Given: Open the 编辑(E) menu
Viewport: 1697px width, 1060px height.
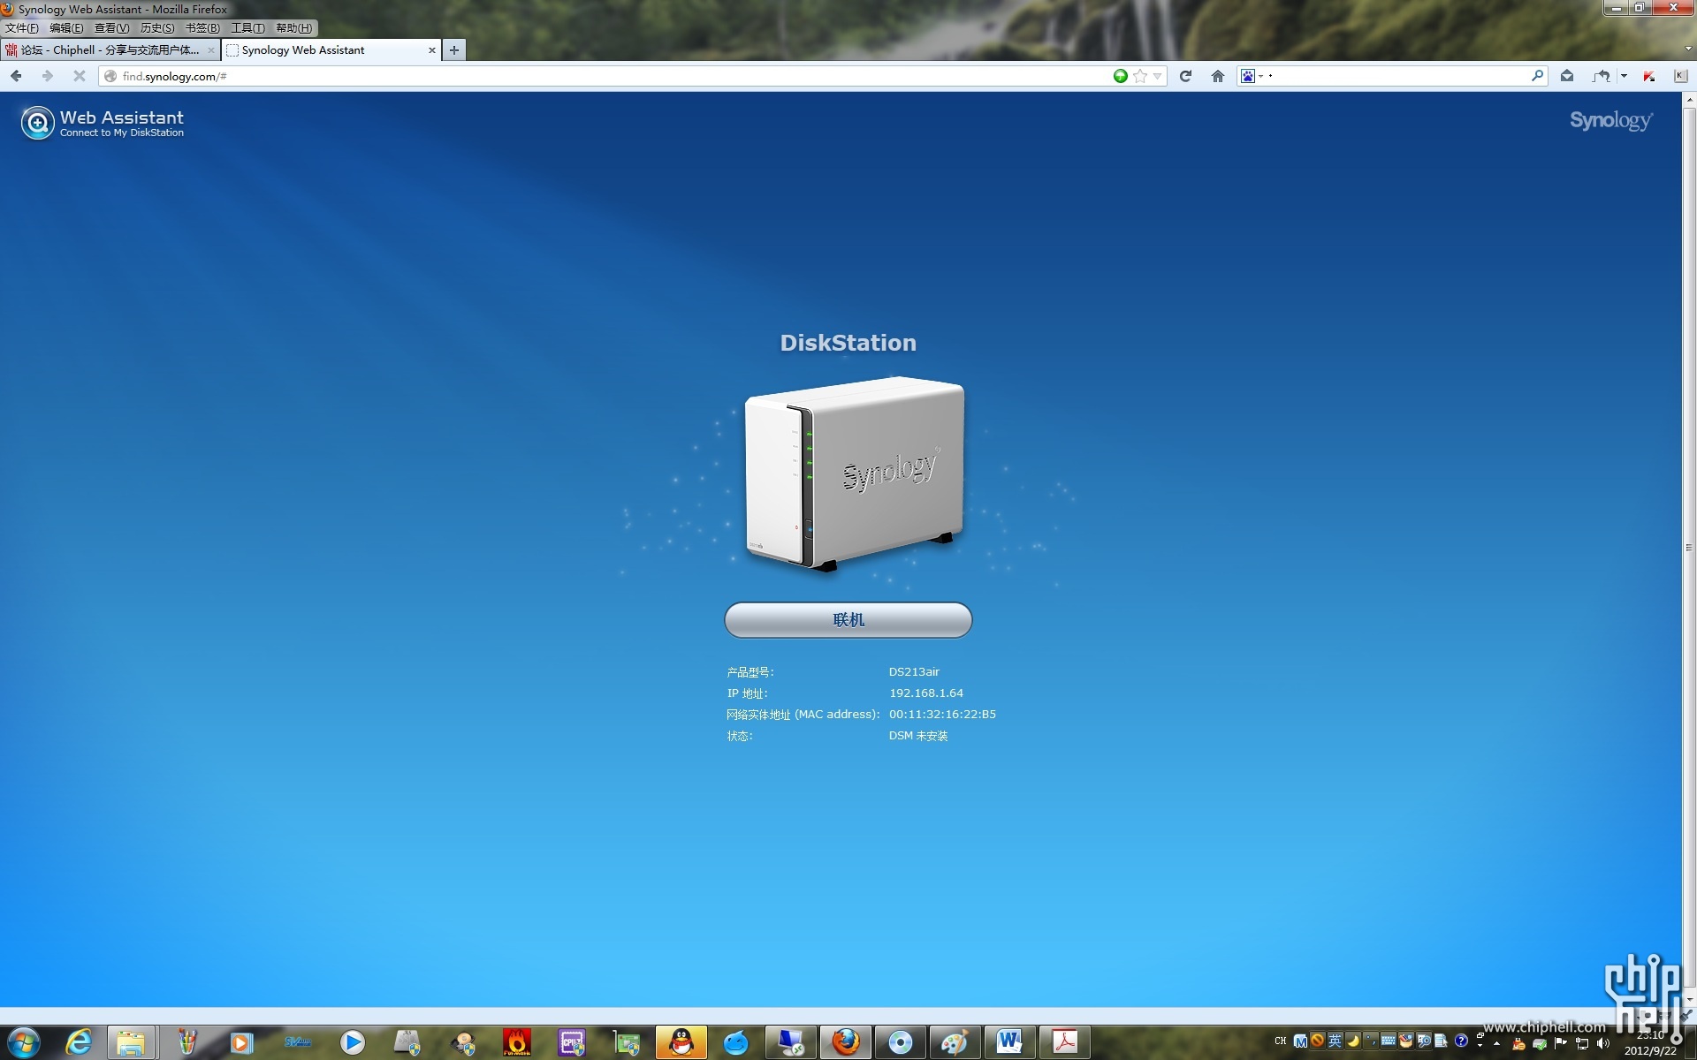Looking at the screenshot, I should [67, 28].
